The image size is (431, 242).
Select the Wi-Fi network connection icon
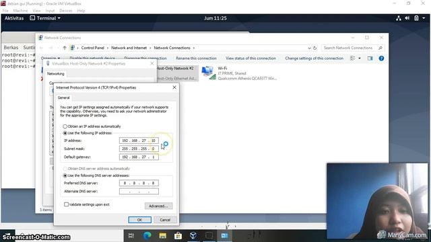(209, 73)
